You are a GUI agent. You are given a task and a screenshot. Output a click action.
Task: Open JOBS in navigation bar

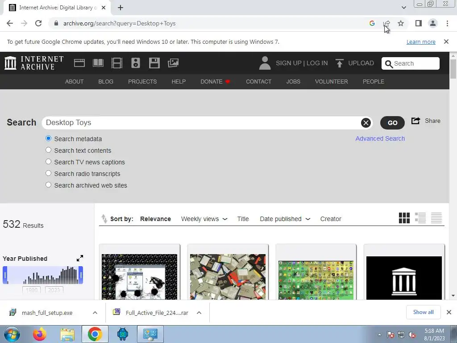[293, 82]
